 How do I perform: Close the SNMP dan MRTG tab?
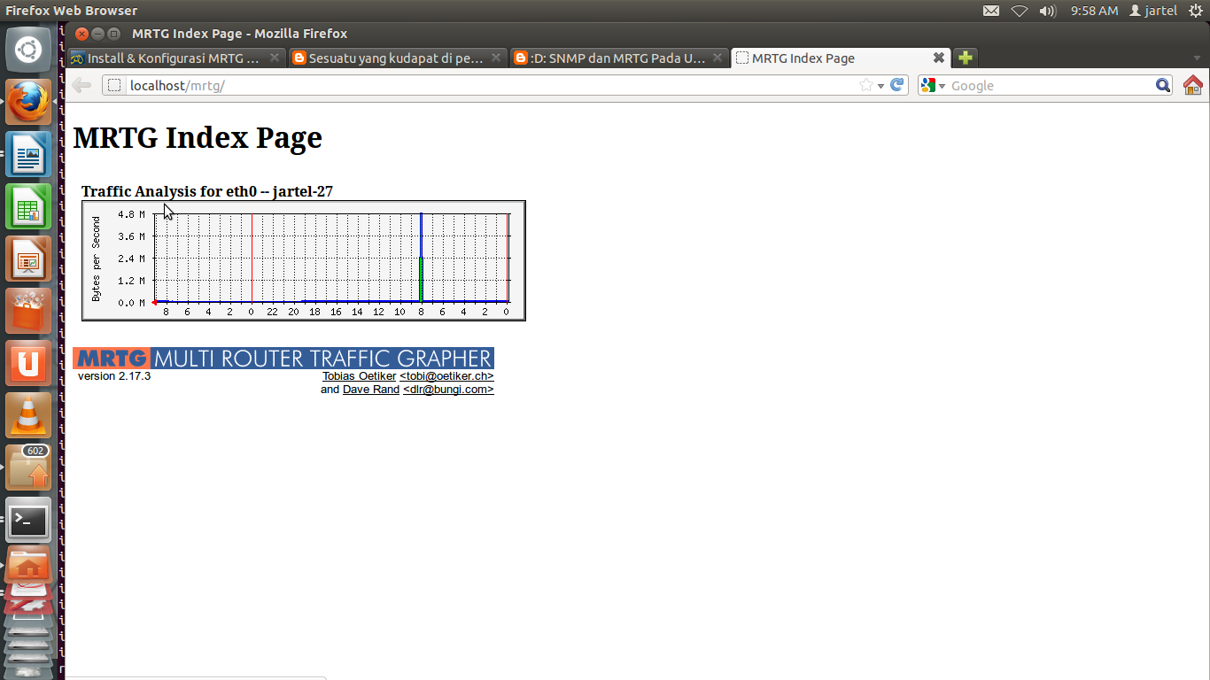pyautogui.click(x=717, y=58)
